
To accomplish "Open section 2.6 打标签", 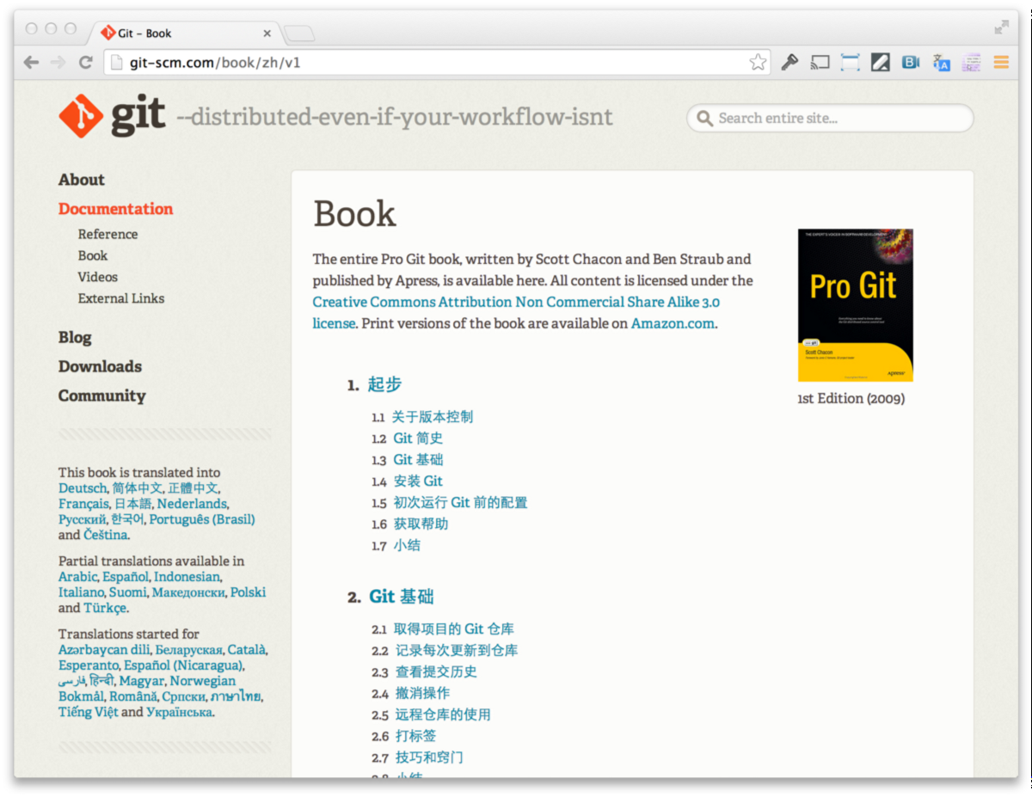I will (x=415, y=736).
